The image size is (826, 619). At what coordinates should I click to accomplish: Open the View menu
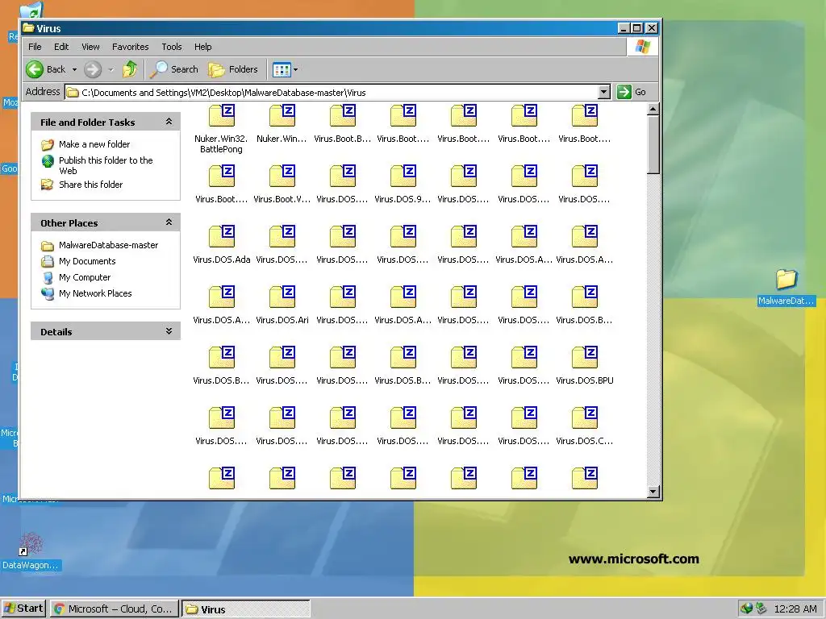pos(90,47)
